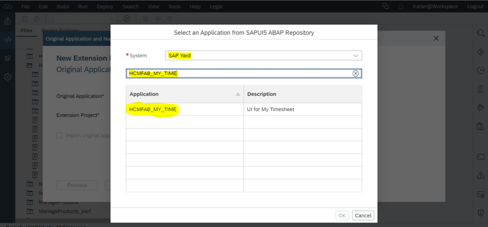Image resolution: width=488 pixels, height=227 pixels.
Task: Open the Deploy menu
Action: (105, 7)
